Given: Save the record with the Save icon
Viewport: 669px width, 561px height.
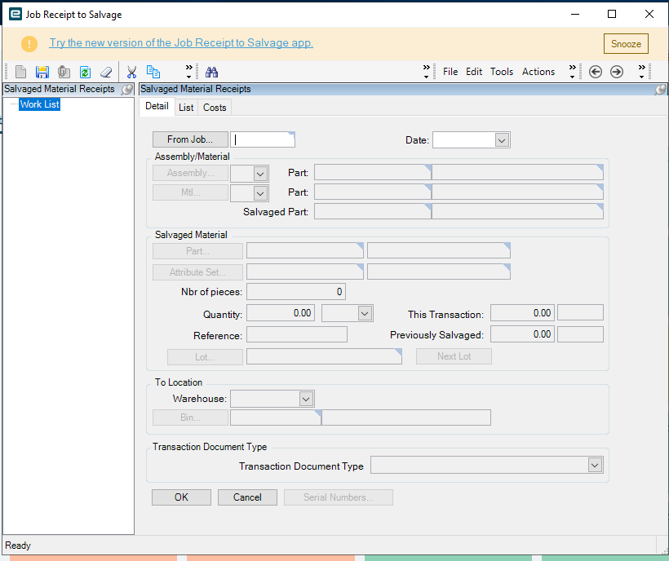Looking at the screenshot, I should click(42, 72).
